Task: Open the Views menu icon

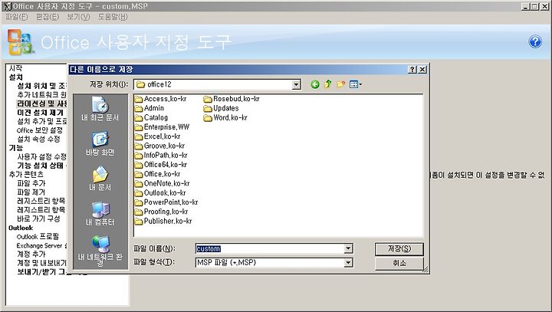Action: click(356, 84)
